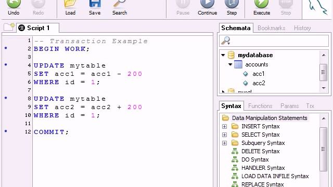Select the LOAD DATA INFILE Syntax label
This screenshot has height=187, width=333.
pos(275,176)
